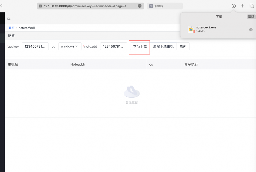Open the os dropdown showing windows
256x172 pixels.
70,46
